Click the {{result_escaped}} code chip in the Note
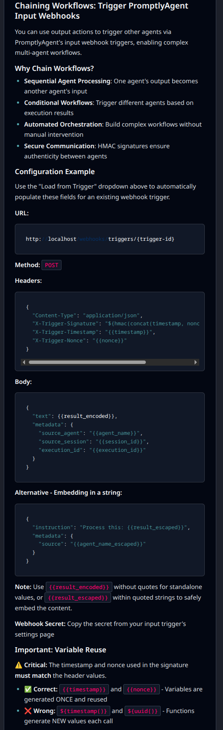This screenshot has width=223, height=730. [78, 598]
